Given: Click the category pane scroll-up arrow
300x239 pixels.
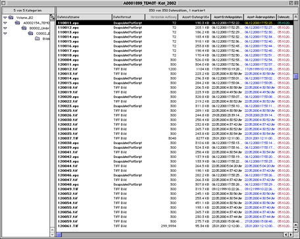Looking at the screenshot, I should 52,230.
